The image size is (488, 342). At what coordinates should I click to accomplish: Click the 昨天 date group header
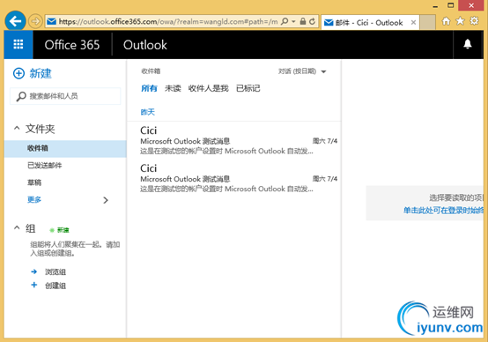point(147,112)
